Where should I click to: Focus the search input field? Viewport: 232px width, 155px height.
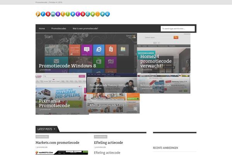[x=178, y=29]
